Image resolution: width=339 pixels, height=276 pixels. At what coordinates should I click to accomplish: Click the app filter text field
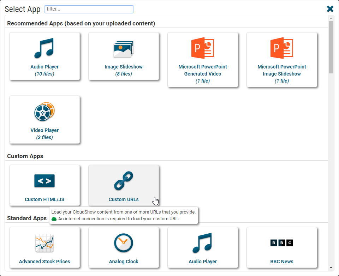pyautogui.click(x=89, y=9)
